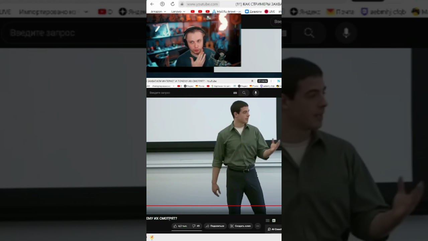
Task: Expand the Lenovo bookmarks folder
Action: click(x=178, y=11)
